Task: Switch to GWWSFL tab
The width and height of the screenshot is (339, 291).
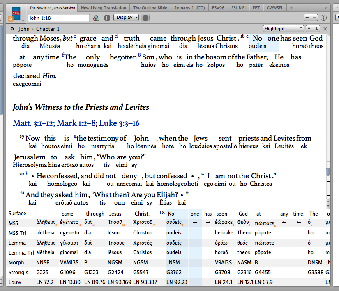Action: coord(274,8)
